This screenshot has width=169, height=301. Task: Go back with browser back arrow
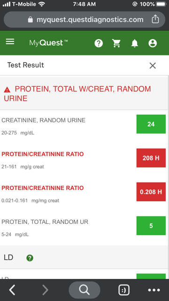pyautogui.click(x=12, y=290)
